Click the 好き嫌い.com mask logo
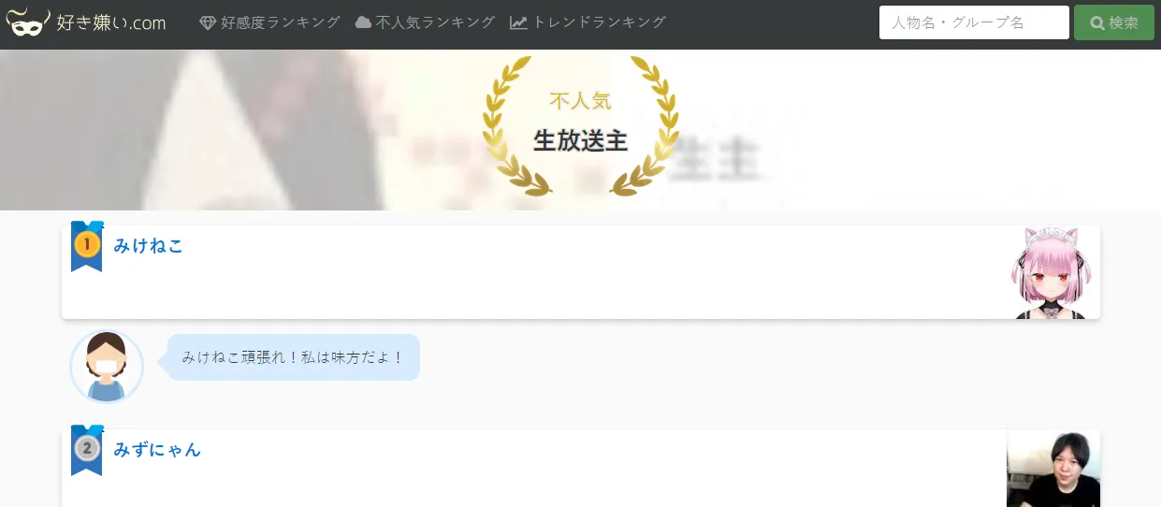Image resolution: width=1161 pixels, height=507 pixels. [28, 22]
